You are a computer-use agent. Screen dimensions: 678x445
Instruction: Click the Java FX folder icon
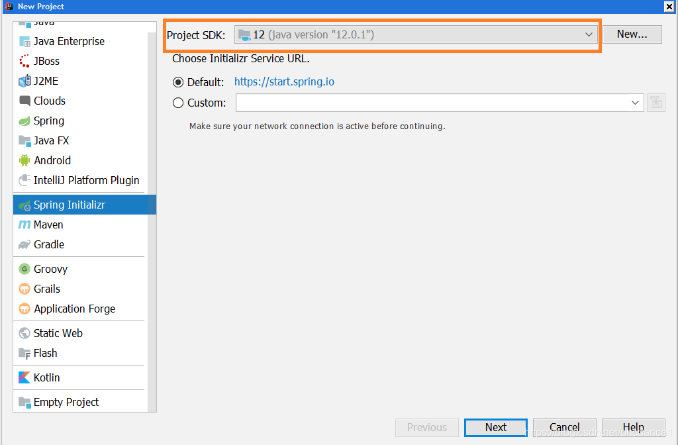point(24,140)
